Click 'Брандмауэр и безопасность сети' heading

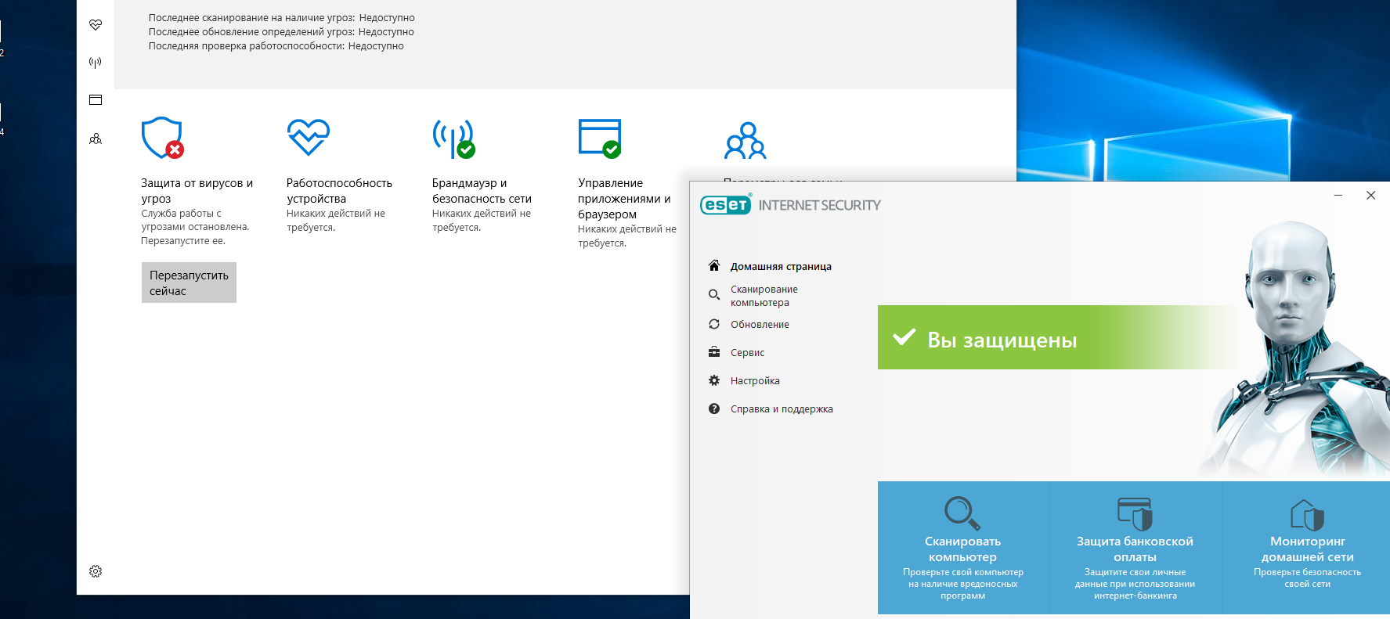[482, 190]
